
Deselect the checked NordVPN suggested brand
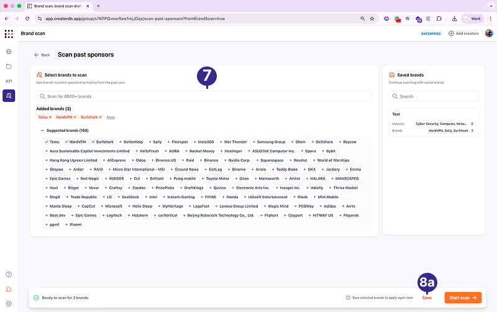coord(75,142)
